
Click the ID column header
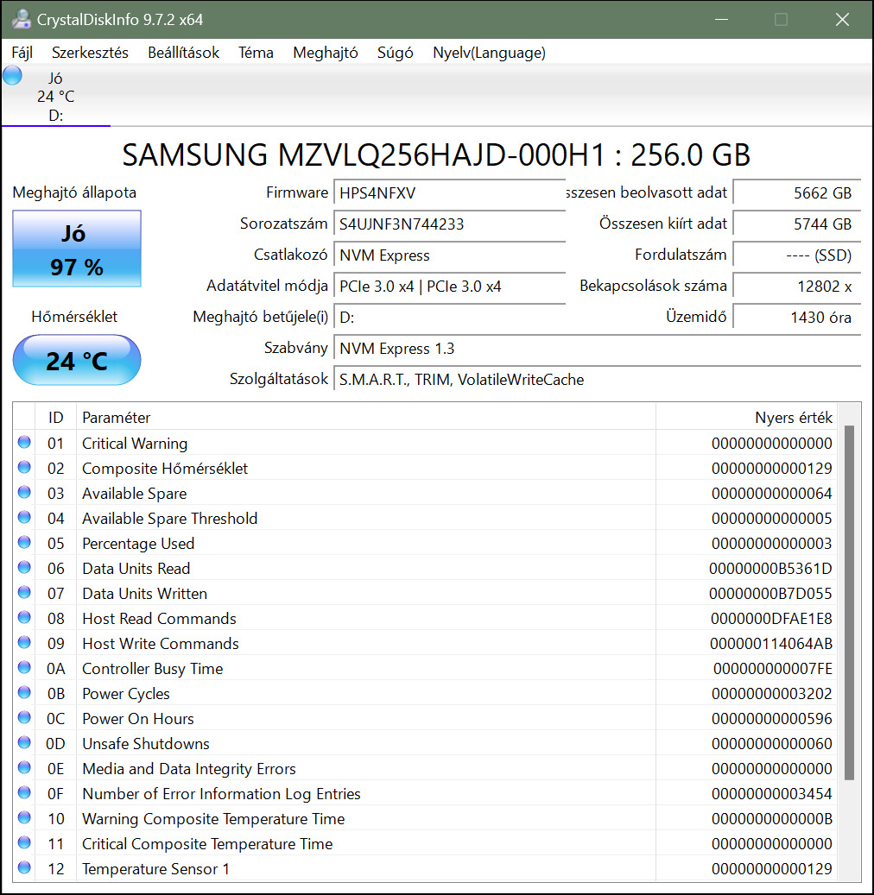(x=56, y=417)
